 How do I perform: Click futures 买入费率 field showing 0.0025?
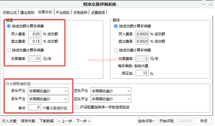[142, 34]
